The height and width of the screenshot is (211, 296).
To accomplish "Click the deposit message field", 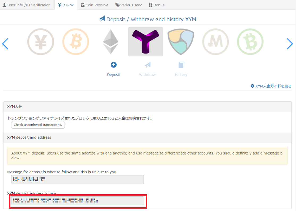I will point(78,179).
